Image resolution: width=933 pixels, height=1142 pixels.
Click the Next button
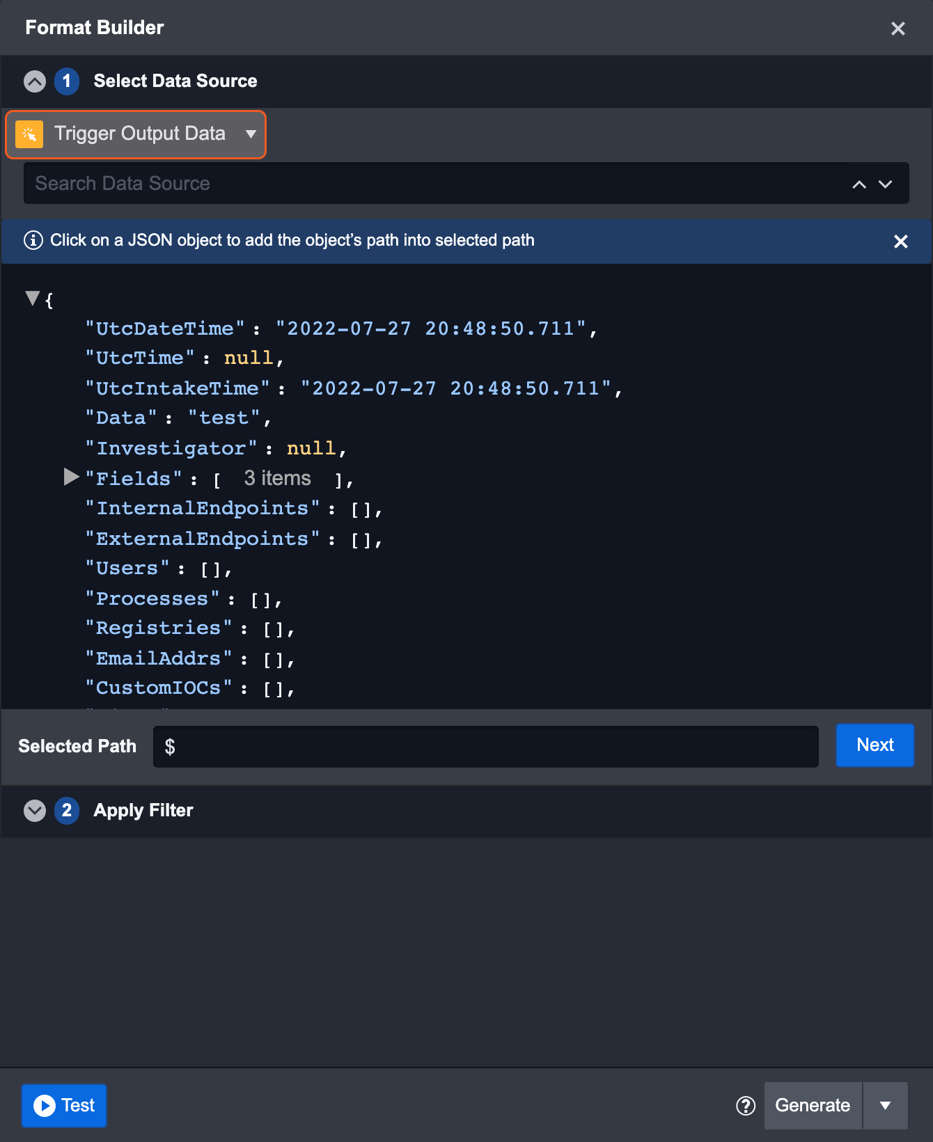click(x=875, y=745)
